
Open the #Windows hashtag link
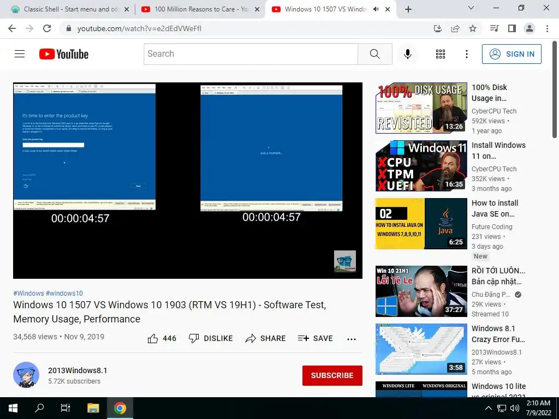28,293
